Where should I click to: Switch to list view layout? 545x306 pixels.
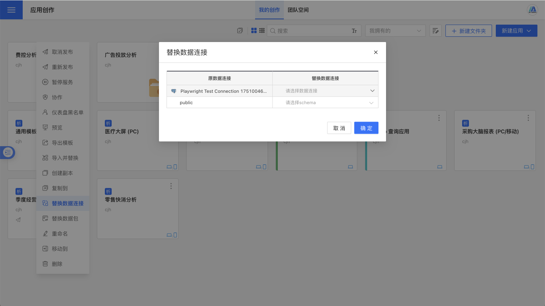pos(262,31)
